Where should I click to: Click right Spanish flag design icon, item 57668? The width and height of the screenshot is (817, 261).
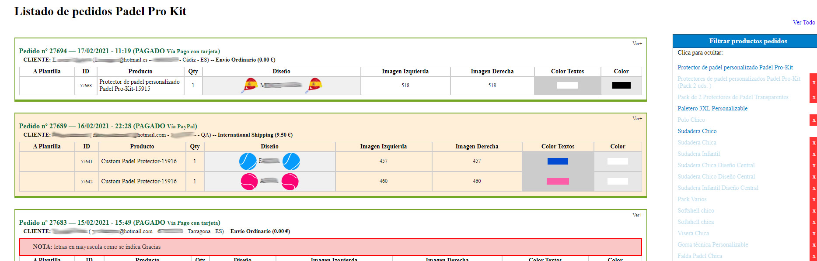click(314, 85)
